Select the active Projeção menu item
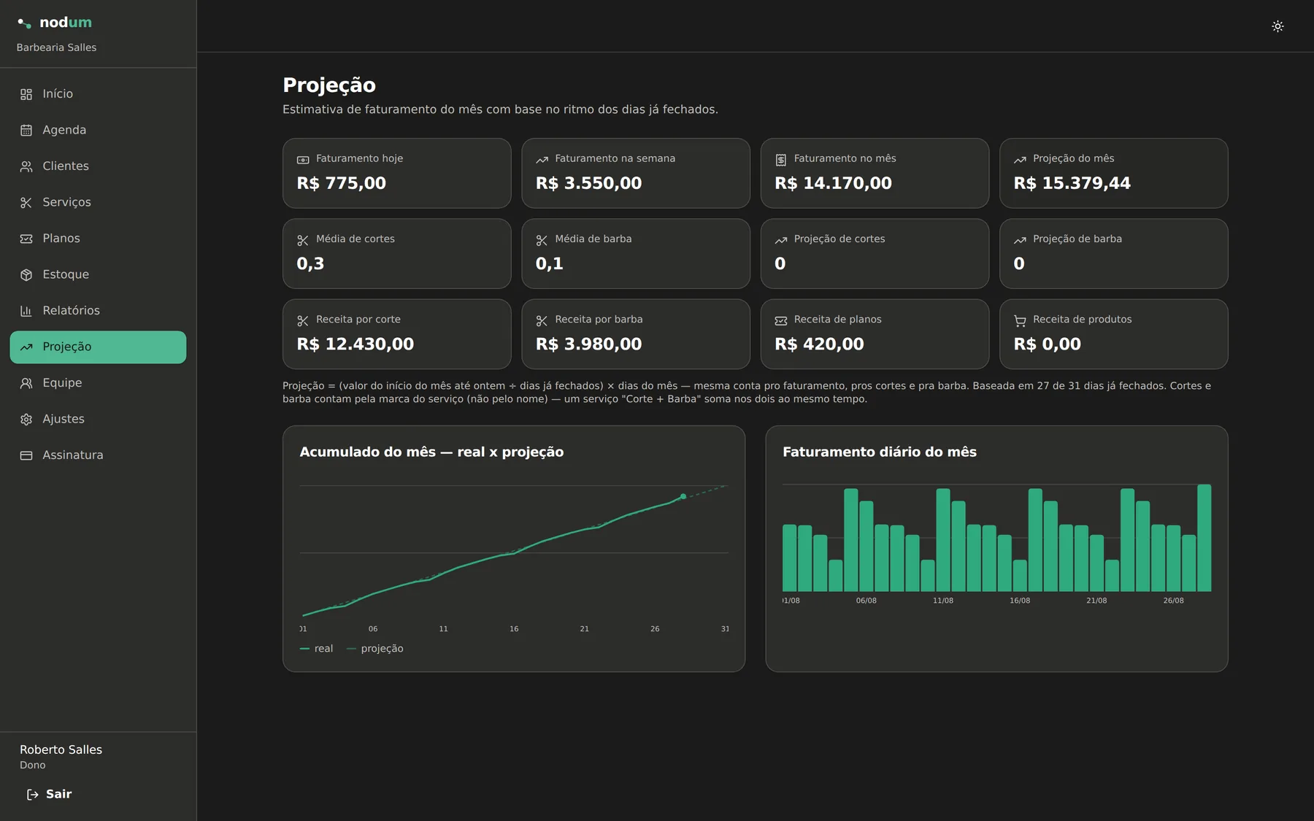 [x=98, y=347]
